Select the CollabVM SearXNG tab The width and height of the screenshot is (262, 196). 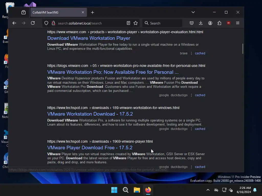pos(59,12)
